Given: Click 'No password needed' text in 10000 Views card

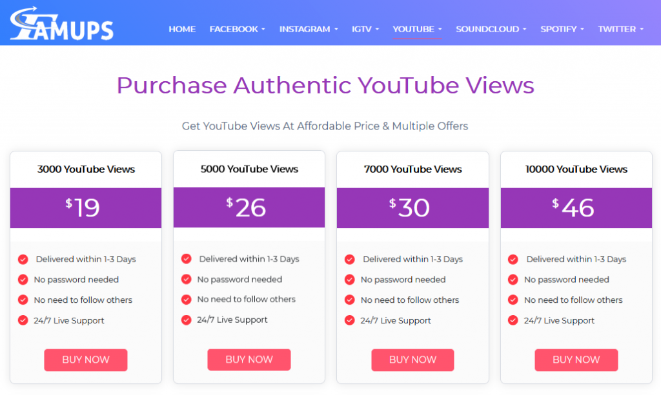Looking at the screenshot, I should pyautogui.click(x=567, y=279).
